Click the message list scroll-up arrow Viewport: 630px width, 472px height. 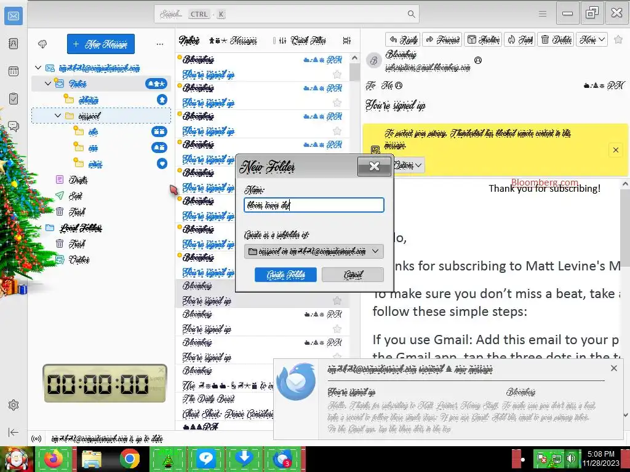tap(354, 58)
